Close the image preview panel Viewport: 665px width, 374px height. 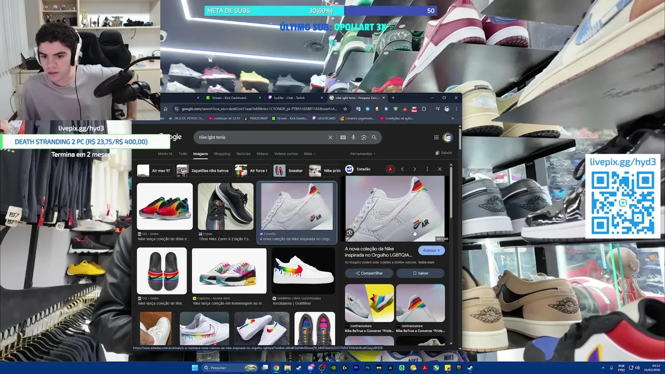440,169
